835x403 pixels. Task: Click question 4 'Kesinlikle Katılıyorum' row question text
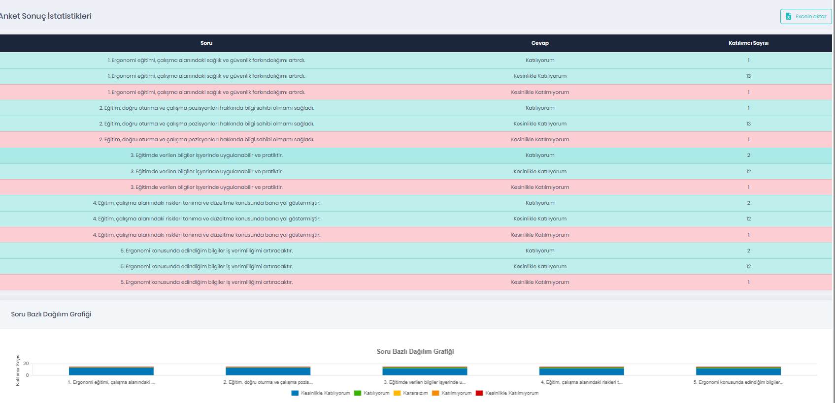tap(206, 219)
